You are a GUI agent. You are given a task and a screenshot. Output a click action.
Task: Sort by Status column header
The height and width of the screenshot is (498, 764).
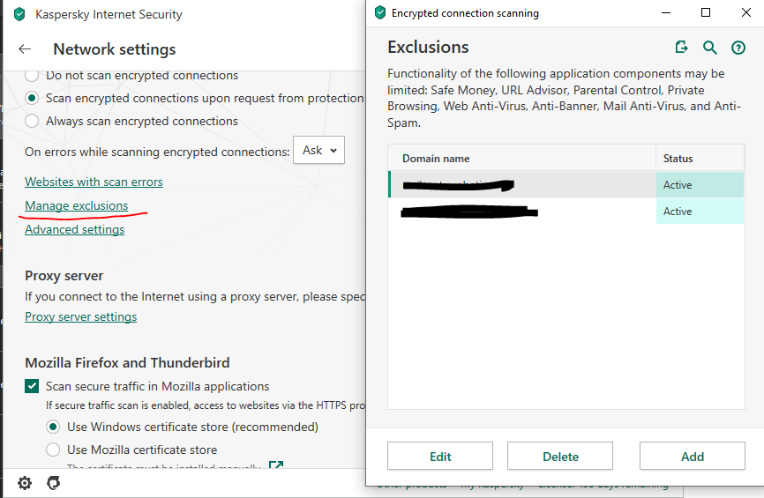click(700, 158)
